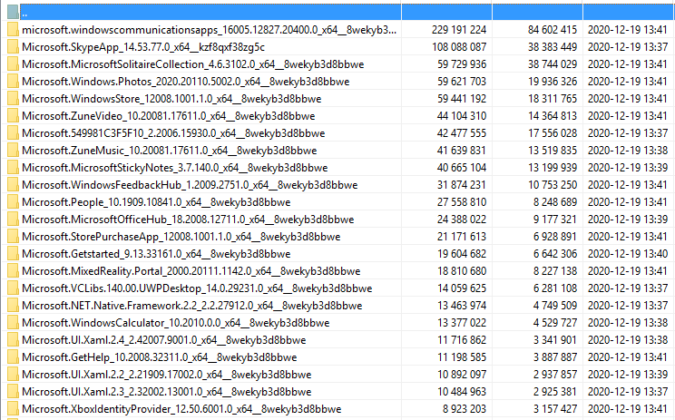
Task: Select Microsoft.NET.Native.Framework.2.2 folder name
Action: pyautogui.click(x=192, y=305)
